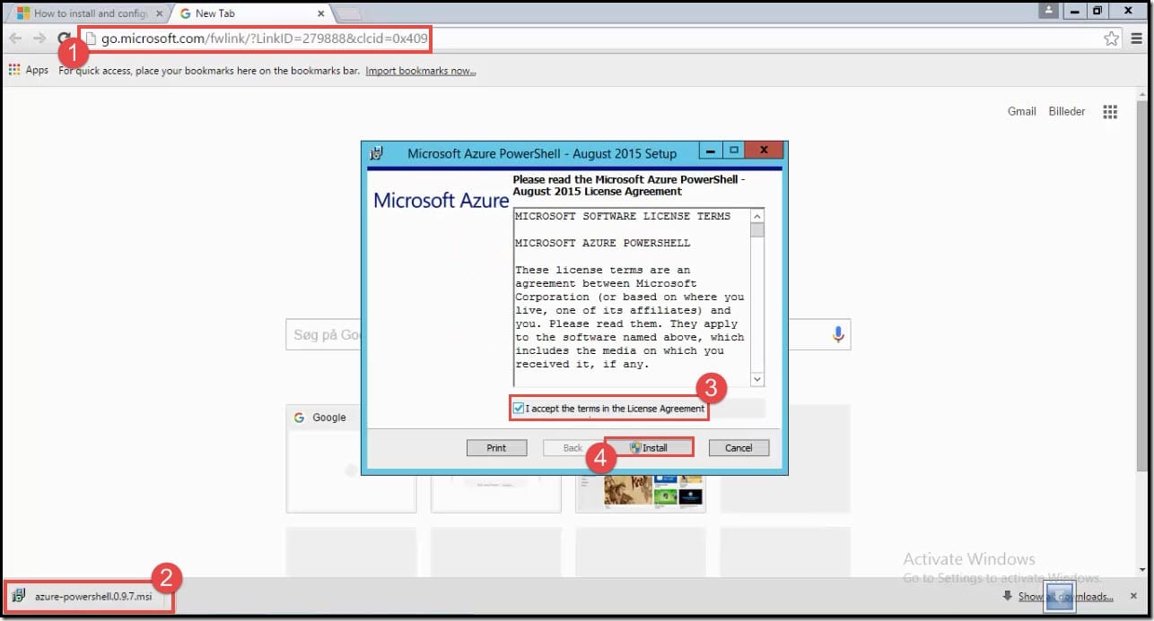The height and width of the screenshot is (621, 1154).
Task: Open the browser profile icon
Action: pos(1048,11)
